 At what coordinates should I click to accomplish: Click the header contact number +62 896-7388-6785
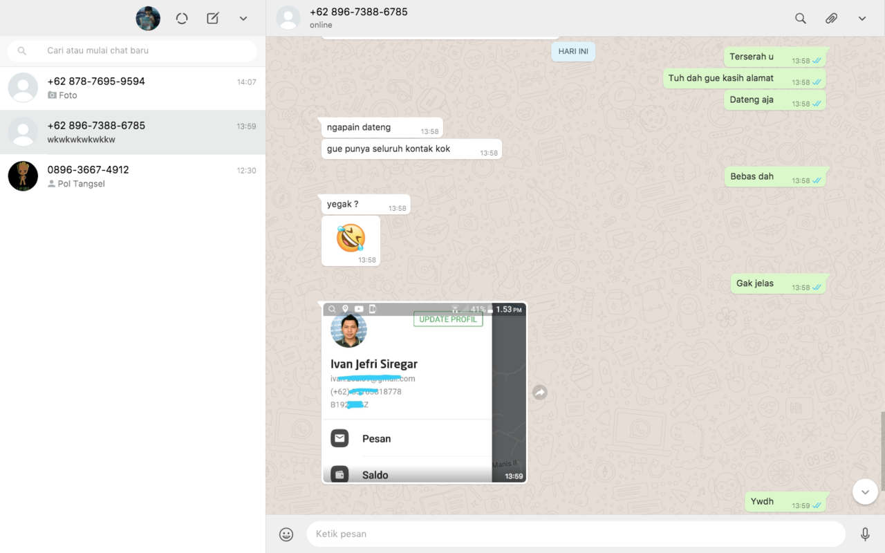point(358,12)
